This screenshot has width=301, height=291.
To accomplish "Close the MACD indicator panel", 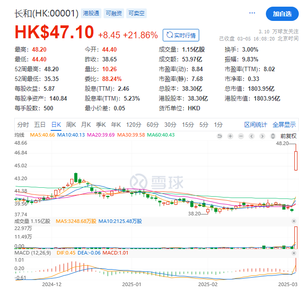I will click(294, 253).
